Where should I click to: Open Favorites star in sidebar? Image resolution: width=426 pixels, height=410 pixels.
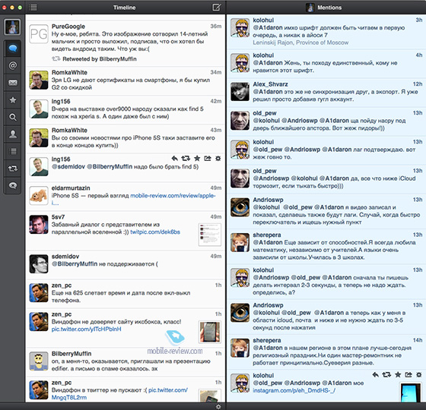[13, 100]
